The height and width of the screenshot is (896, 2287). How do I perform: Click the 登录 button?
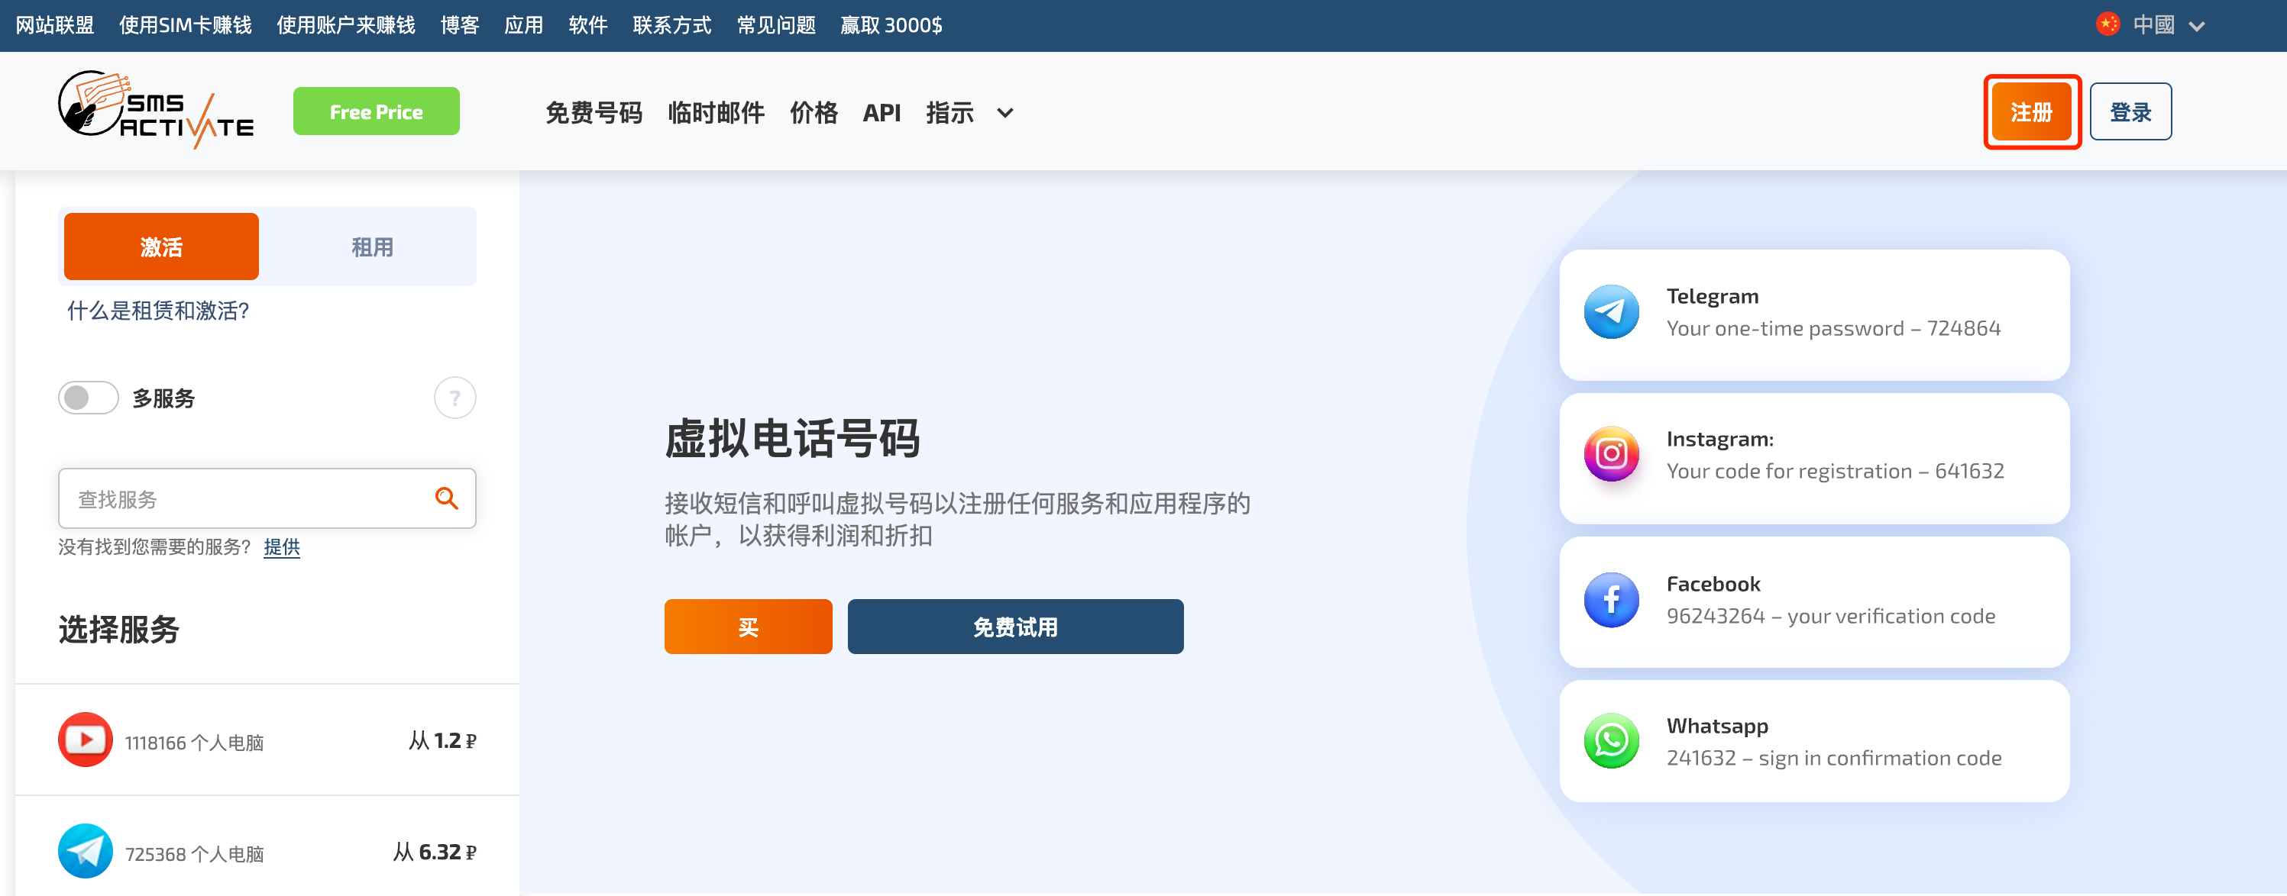[2130, 111]
